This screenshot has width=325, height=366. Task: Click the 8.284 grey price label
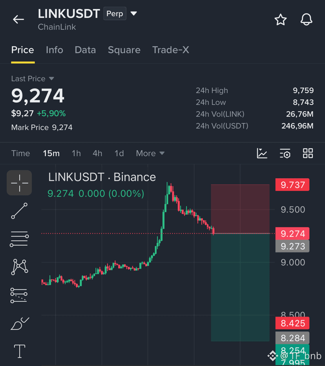point(292,338)
